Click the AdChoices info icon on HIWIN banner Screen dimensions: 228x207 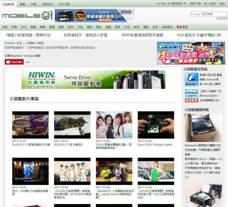[160, 72]
